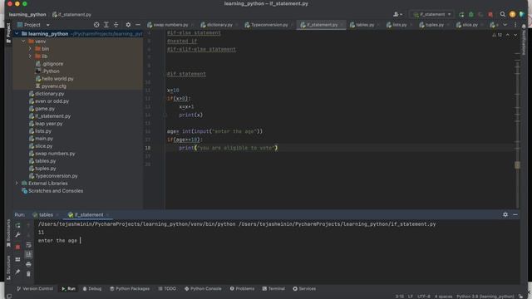This screenshot has width=532, height=299.
Task: Open Project panel gear options
Action: coord(128,25)
